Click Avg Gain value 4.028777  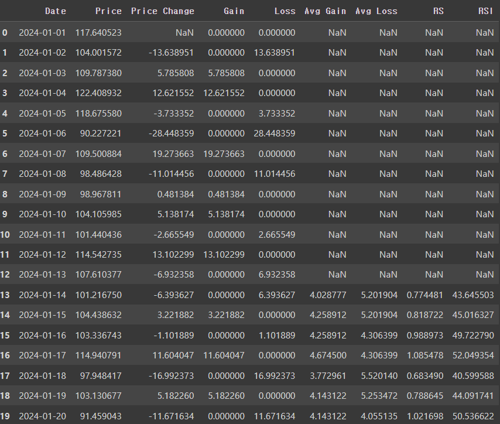point(328,295)
